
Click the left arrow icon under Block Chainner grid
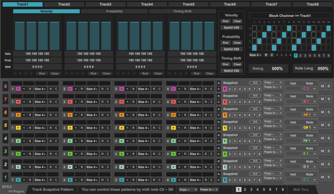(277, 55)
